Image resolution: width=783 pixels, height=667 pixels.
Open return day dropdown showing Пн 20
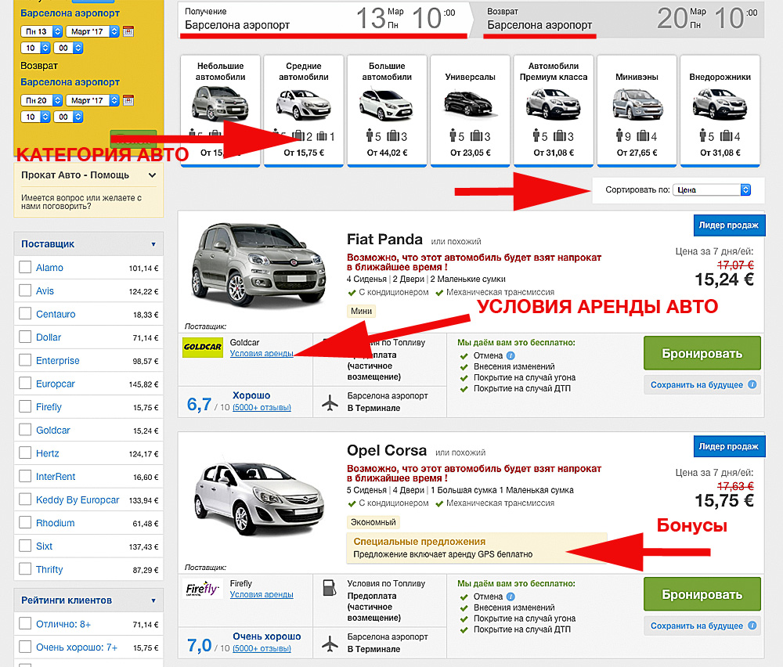click(41, 100)
